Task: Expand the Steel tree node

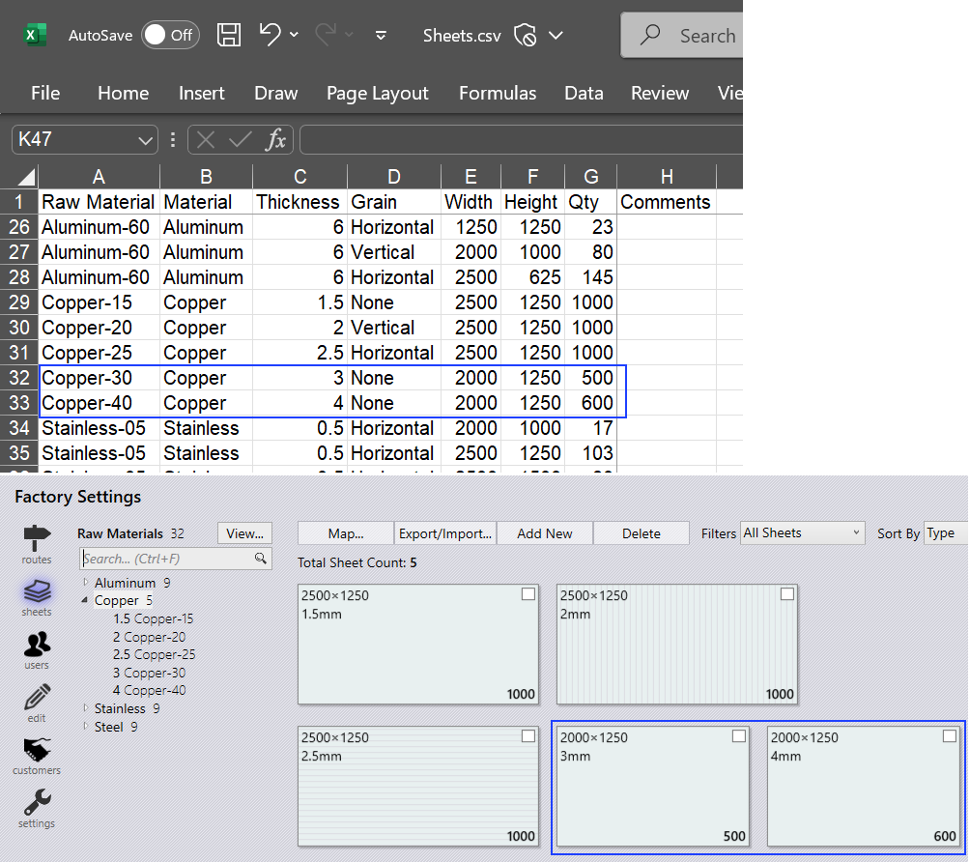Action: click(x=85, y=727)
